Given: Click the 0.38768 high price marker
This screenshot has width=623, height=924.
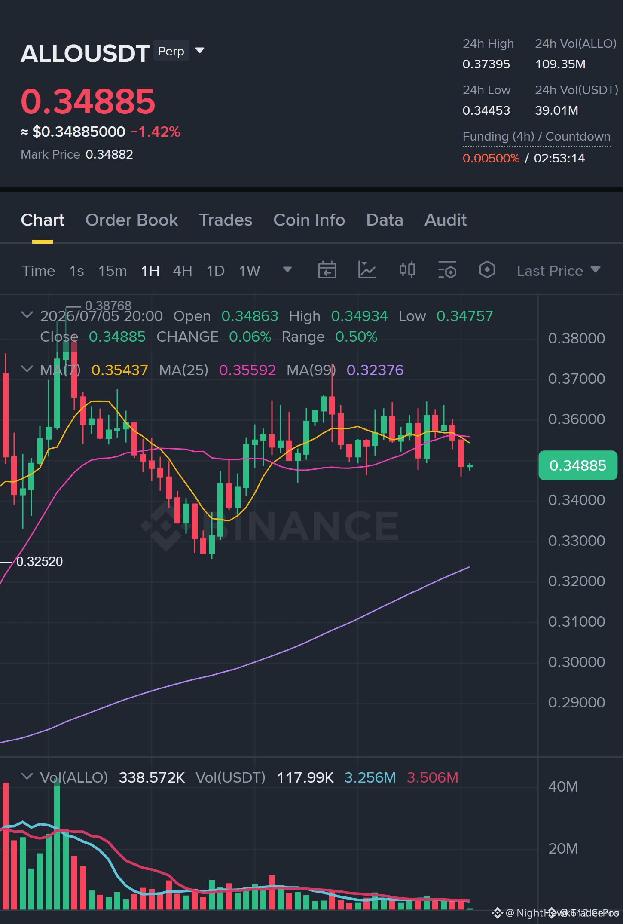Looking at the screenshot, I should point(108,306).
